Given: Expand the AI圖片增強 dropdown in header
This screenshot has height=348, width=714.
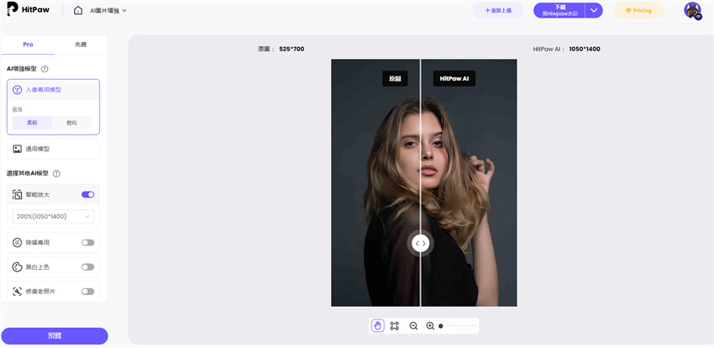Looking at the screenshot, I should (x=108, y=11).
